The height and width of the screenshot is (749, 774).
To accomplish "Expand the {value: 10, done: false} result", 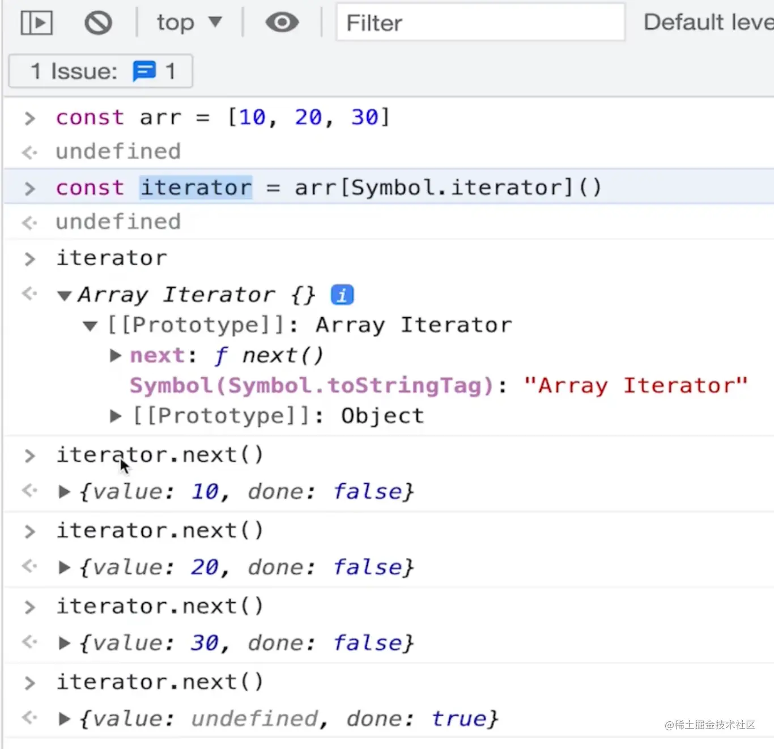I will [x=65, y=491].
